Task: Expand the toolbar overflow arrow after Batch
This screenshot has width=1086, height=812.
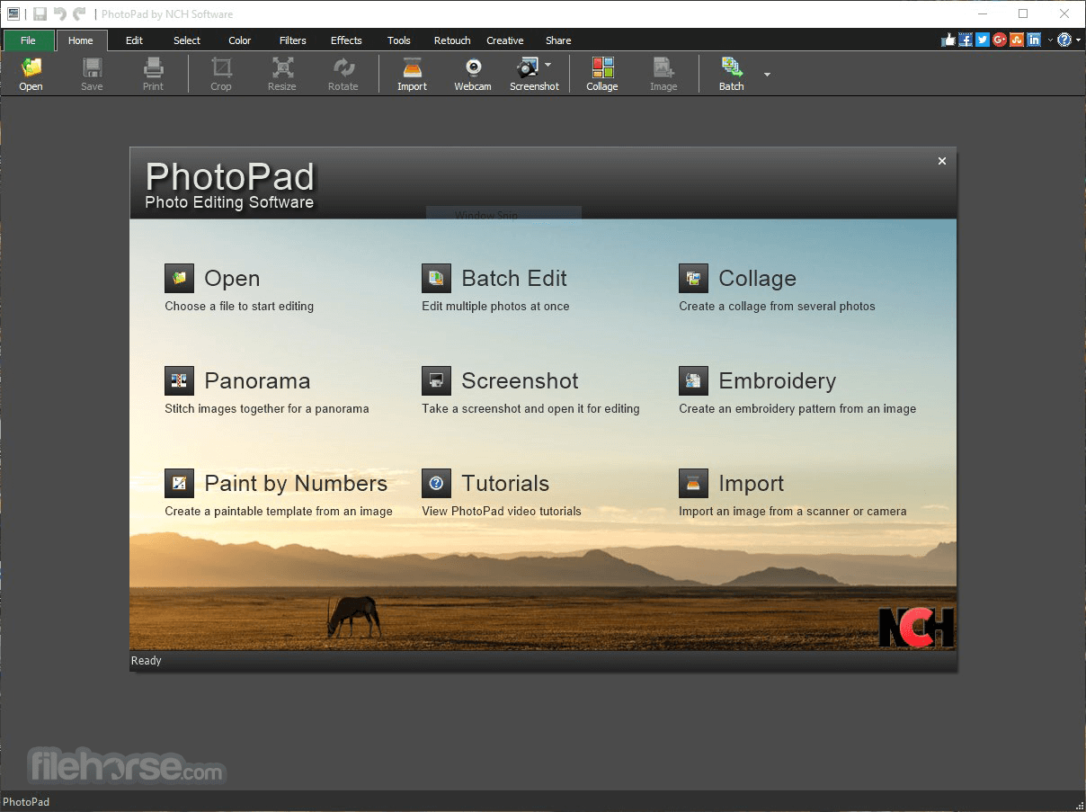Action: click(767, 75)
